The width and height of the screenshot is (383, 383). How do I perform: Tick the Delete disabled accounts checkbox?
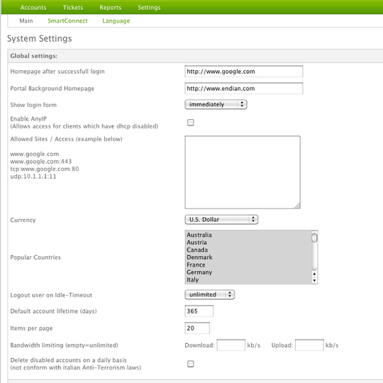click(x=191, y=364)
